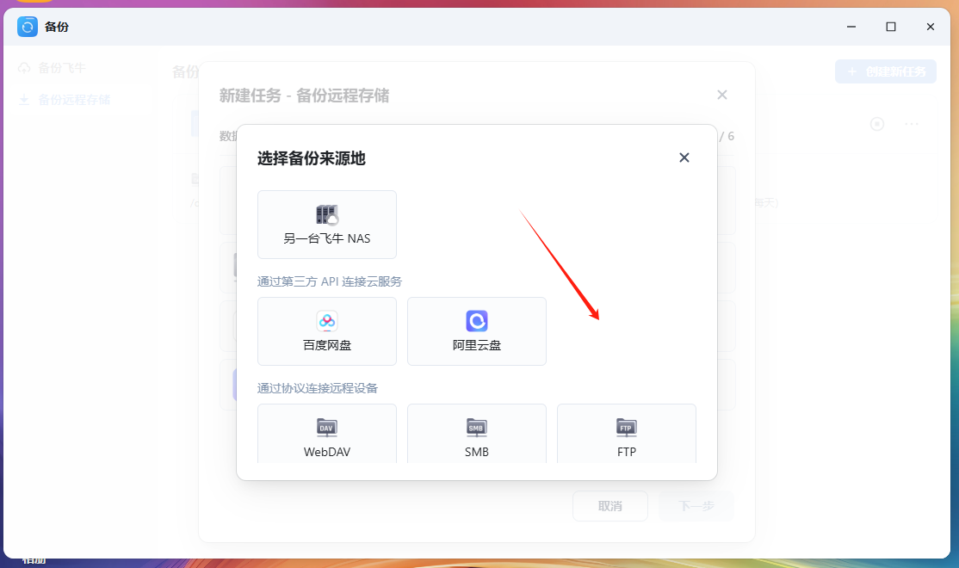Click the "通过第三方 API 连接云服务" heading

tap(330, 282)
